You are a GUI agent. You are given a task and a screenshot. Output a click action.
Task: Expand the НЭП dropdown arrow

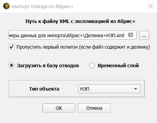[136, 89]
